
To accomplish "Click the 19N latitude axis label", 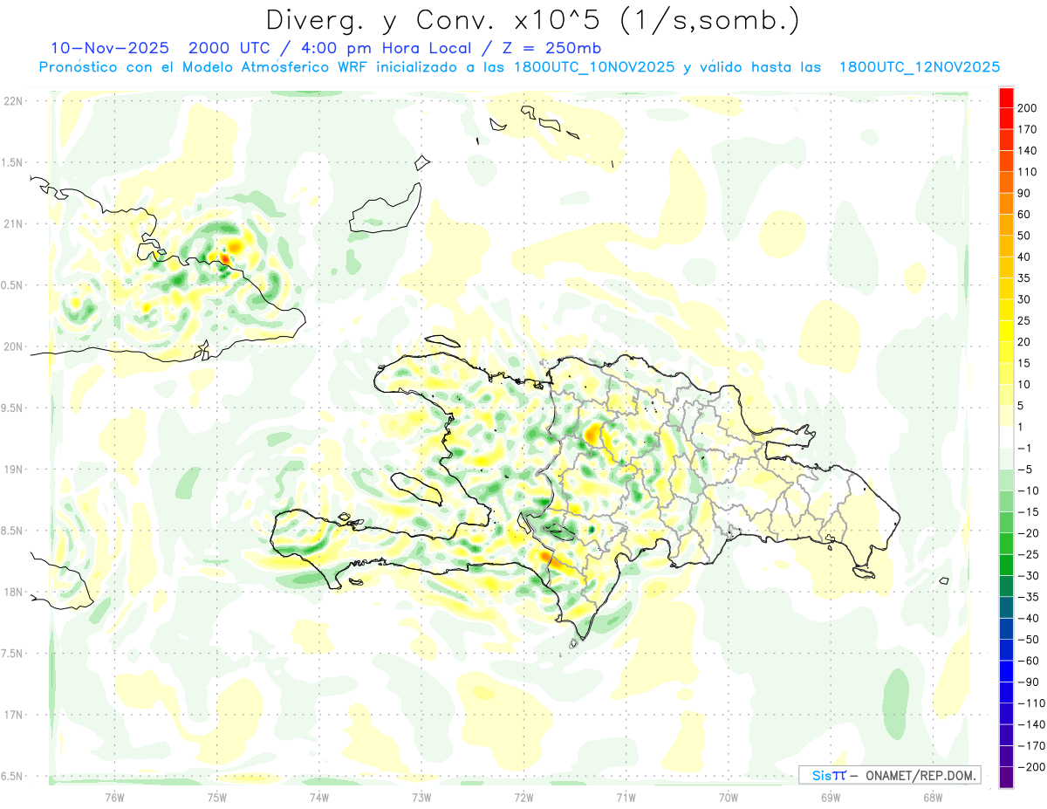I will click(x=13, y=469).
